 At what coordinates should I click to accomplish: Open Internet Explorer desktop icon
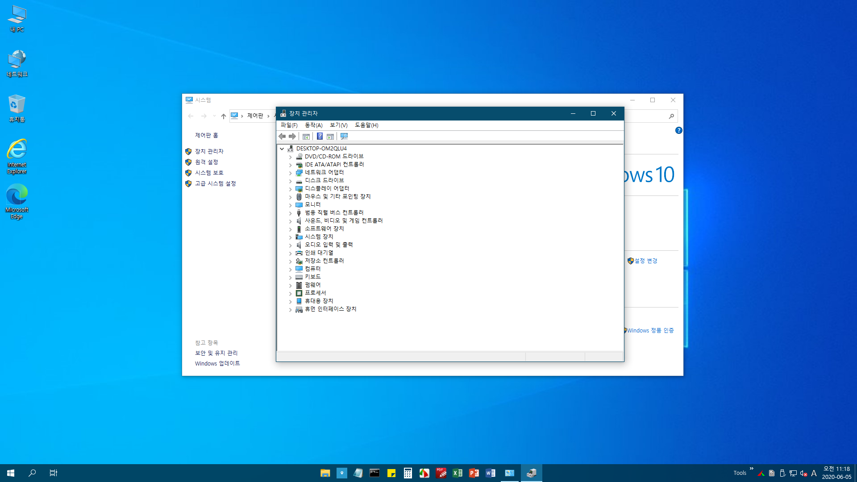coord(17,157)
